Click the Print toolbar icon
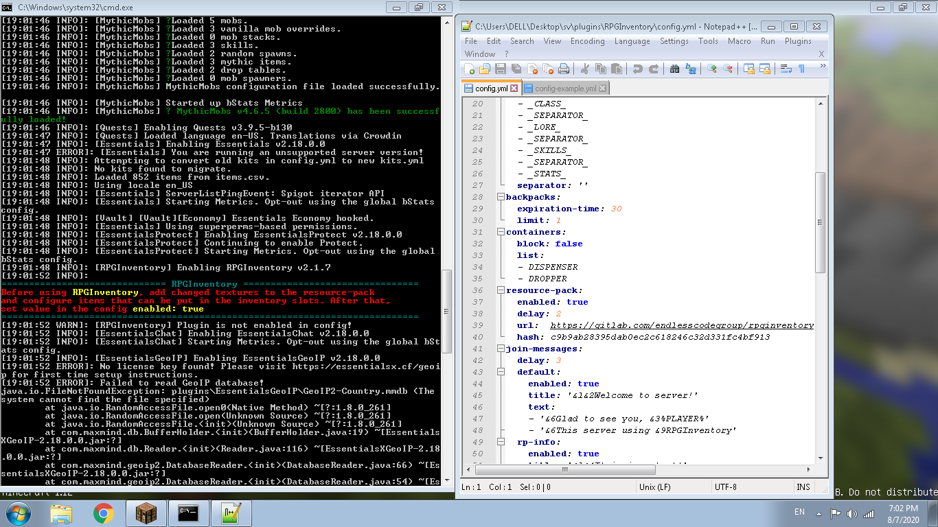 564,69
